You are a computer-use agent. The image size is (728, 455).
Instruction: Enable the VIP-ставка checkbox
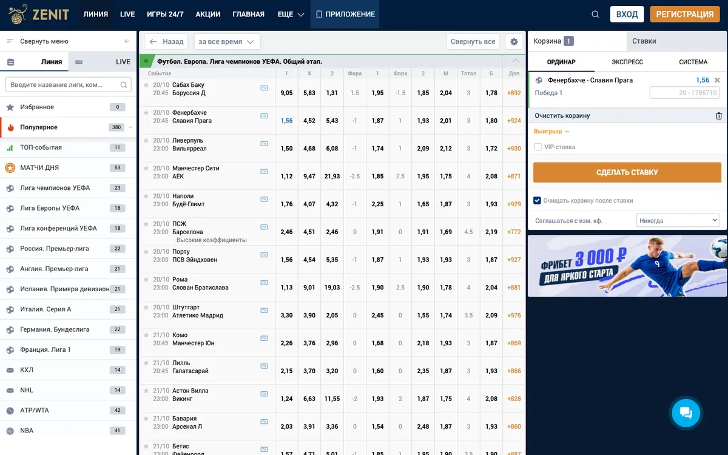(538, 147)
